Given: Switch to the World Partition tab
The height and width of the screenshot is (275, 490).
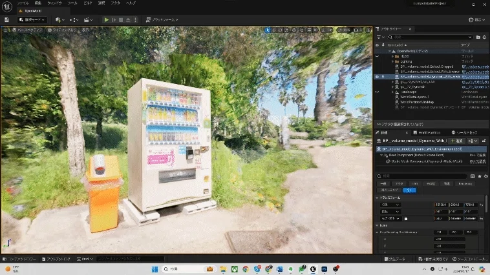Looking at the screenshot, I should (427, 133).
